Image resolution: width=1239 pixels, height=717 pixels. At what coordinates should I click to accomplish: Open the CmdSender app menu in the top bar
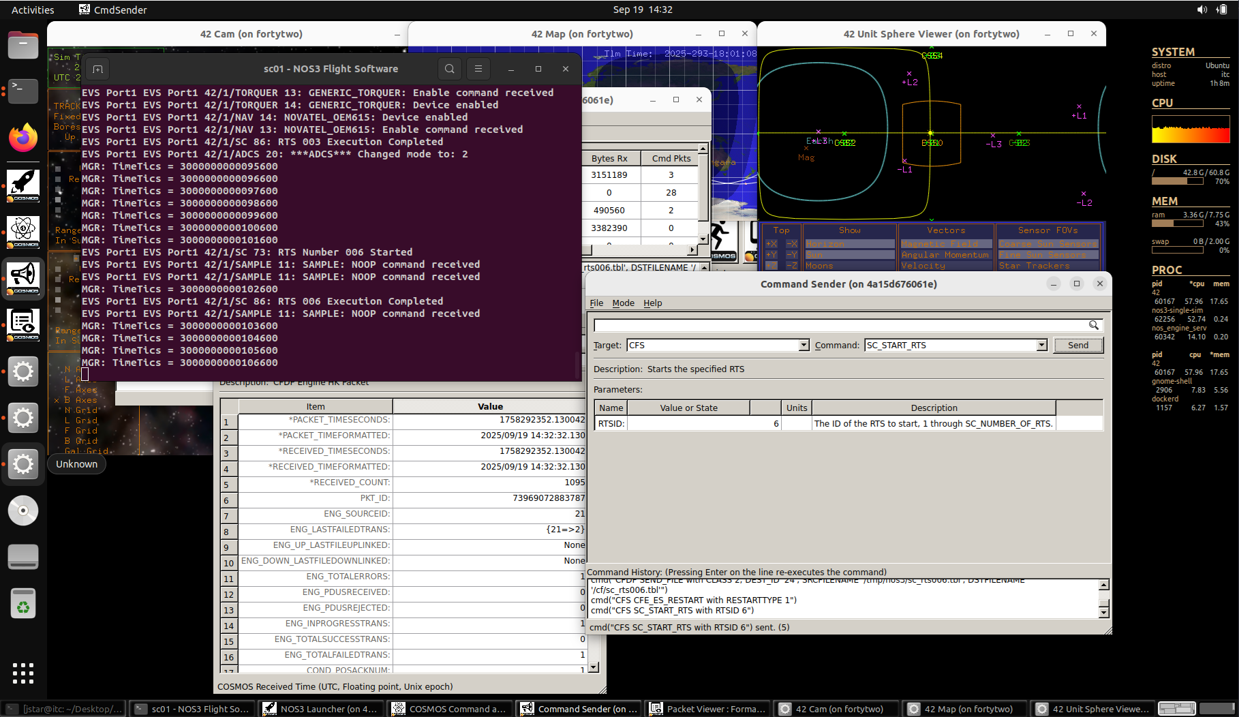(112, 10)
